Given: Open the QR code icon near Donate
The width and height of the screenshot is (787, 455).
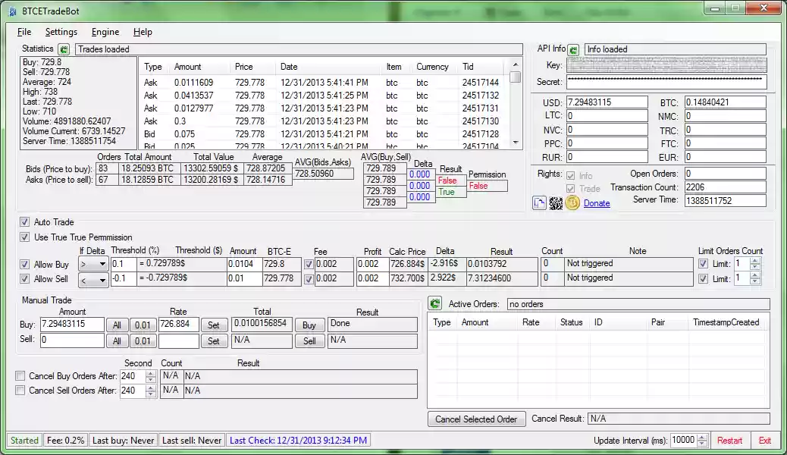Looking at the screenshot, I should pyautogui.click(x=556, y=203).
